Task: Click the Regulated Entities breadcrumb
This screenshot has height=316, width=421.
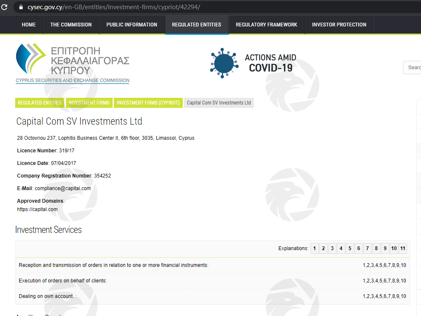Action: coord(39,103)
